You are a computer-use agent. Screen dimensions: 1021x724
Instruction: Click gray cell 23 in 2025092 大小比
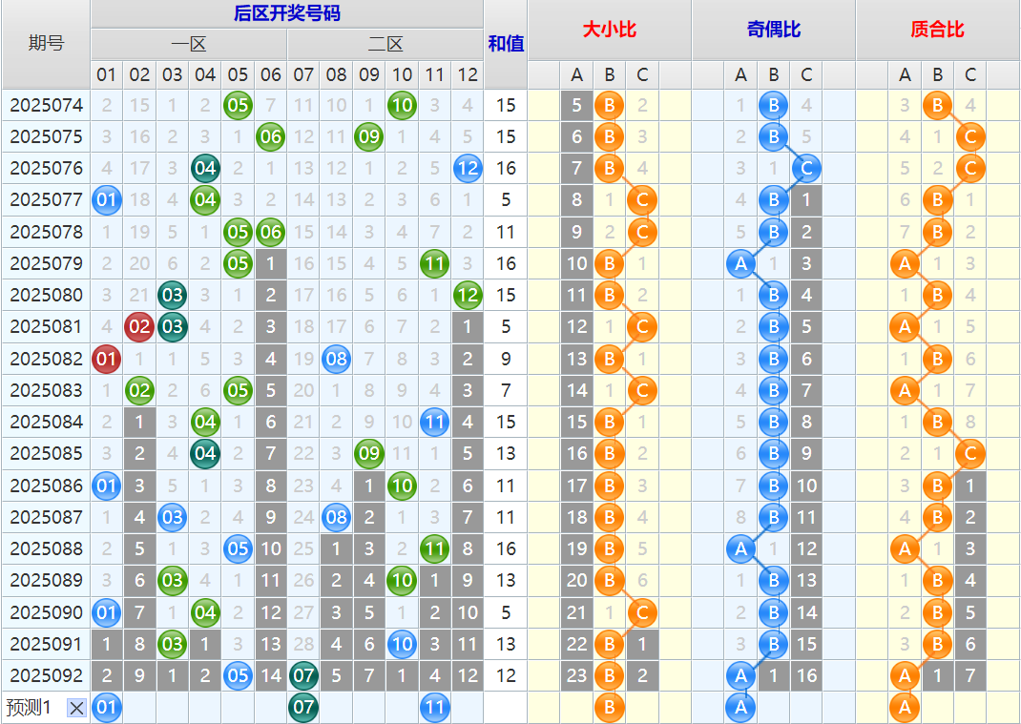point(577,675)
